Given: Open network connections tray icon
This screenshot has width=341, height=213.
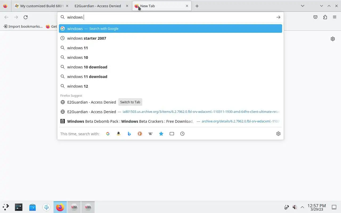Looking at the screenshot, I should (286, 207).
